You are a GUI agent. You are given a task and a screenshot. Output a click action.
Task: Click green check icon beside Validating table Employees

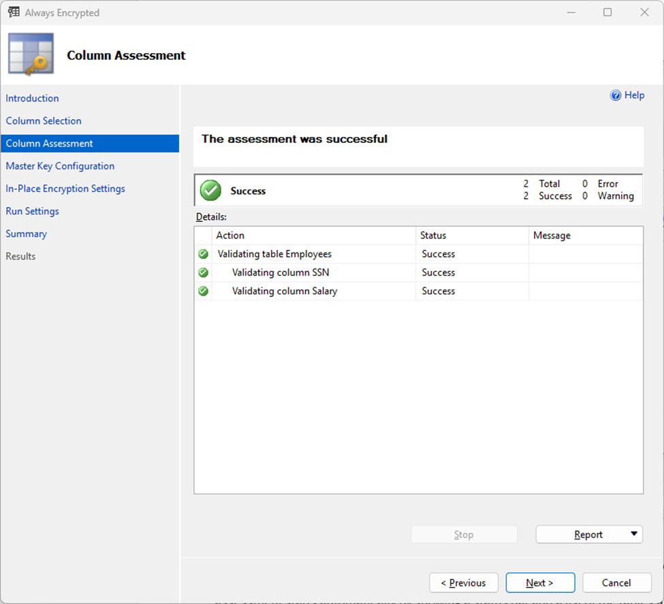click(x=203, y=254)
